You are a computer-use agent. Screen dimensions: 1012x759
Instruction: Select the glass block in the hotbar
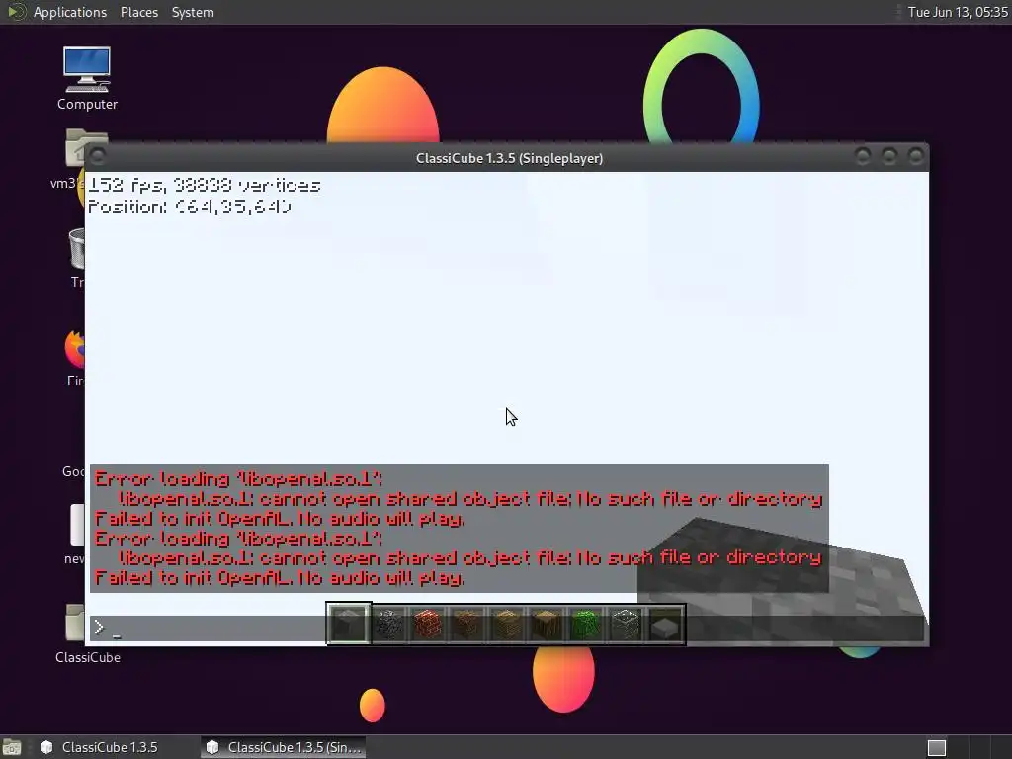[x=626, y=625]
